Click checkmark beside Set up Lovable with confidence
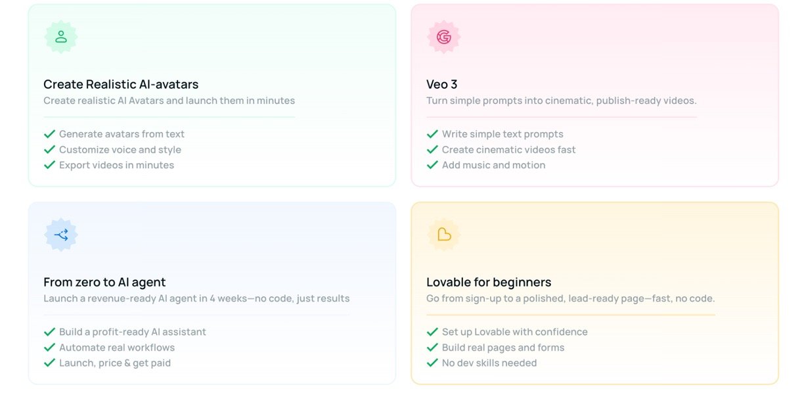The image size is (804, 393). point(432,332)
